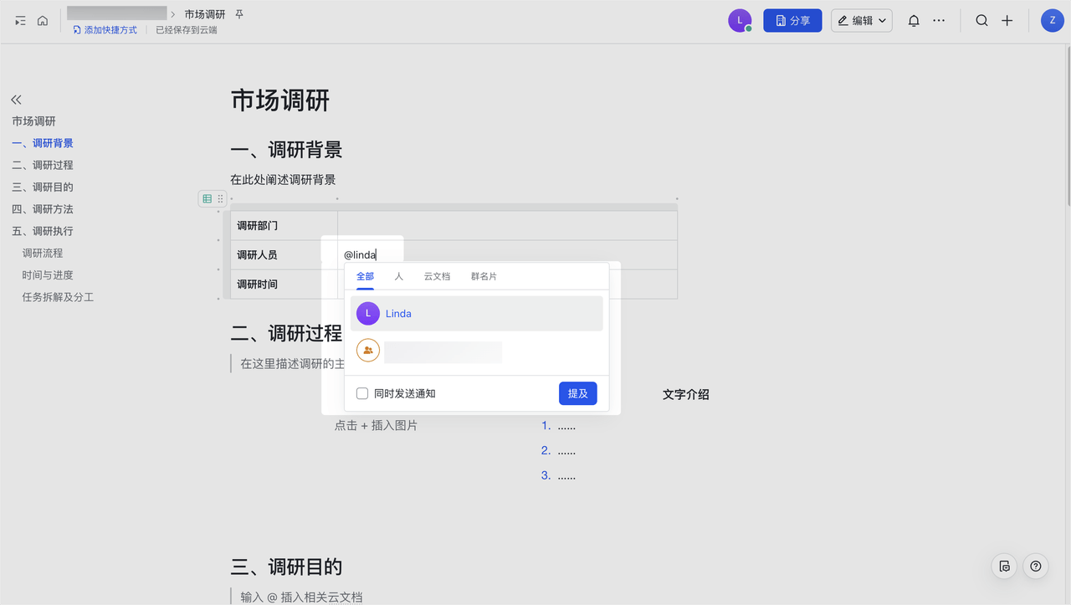
Task: Collapse the outline sidebar with double chevron
Action: point(16,99)
